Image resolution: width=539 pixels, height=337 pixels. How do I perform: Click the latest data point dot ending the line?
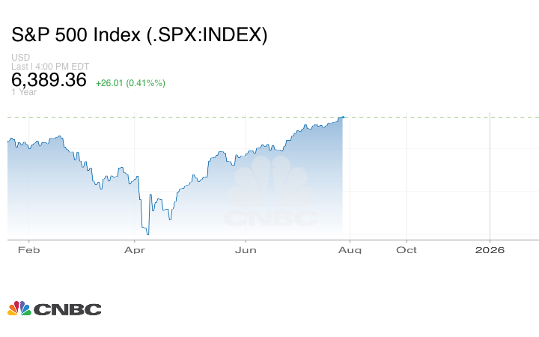(x=342, y=117)
